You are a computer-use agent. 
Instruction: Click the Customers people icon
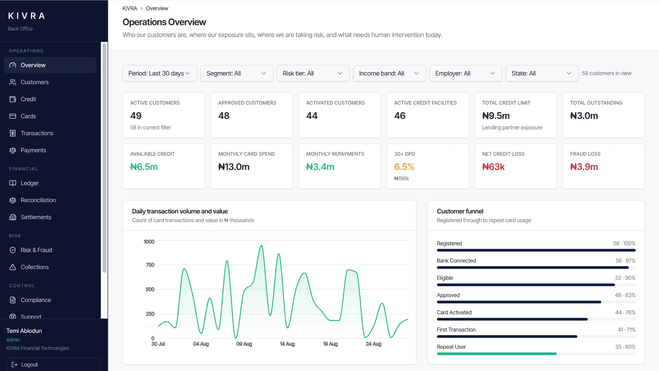(13, 82)
